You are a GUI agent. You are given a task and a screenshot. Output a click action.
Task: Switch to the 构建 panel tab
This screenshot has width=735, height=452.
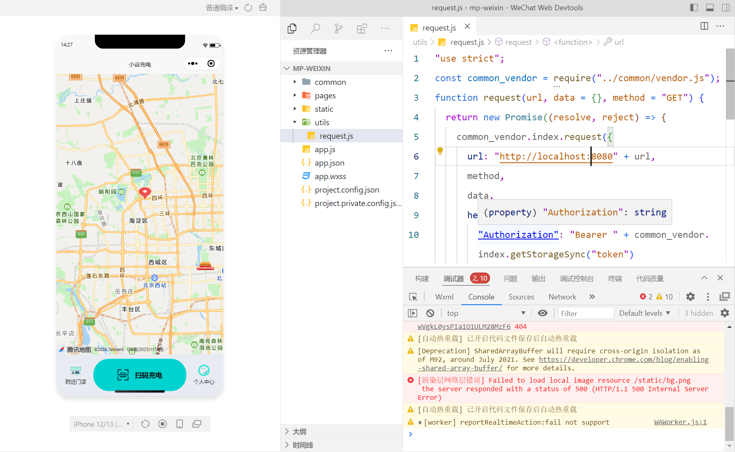coord(422,279)
